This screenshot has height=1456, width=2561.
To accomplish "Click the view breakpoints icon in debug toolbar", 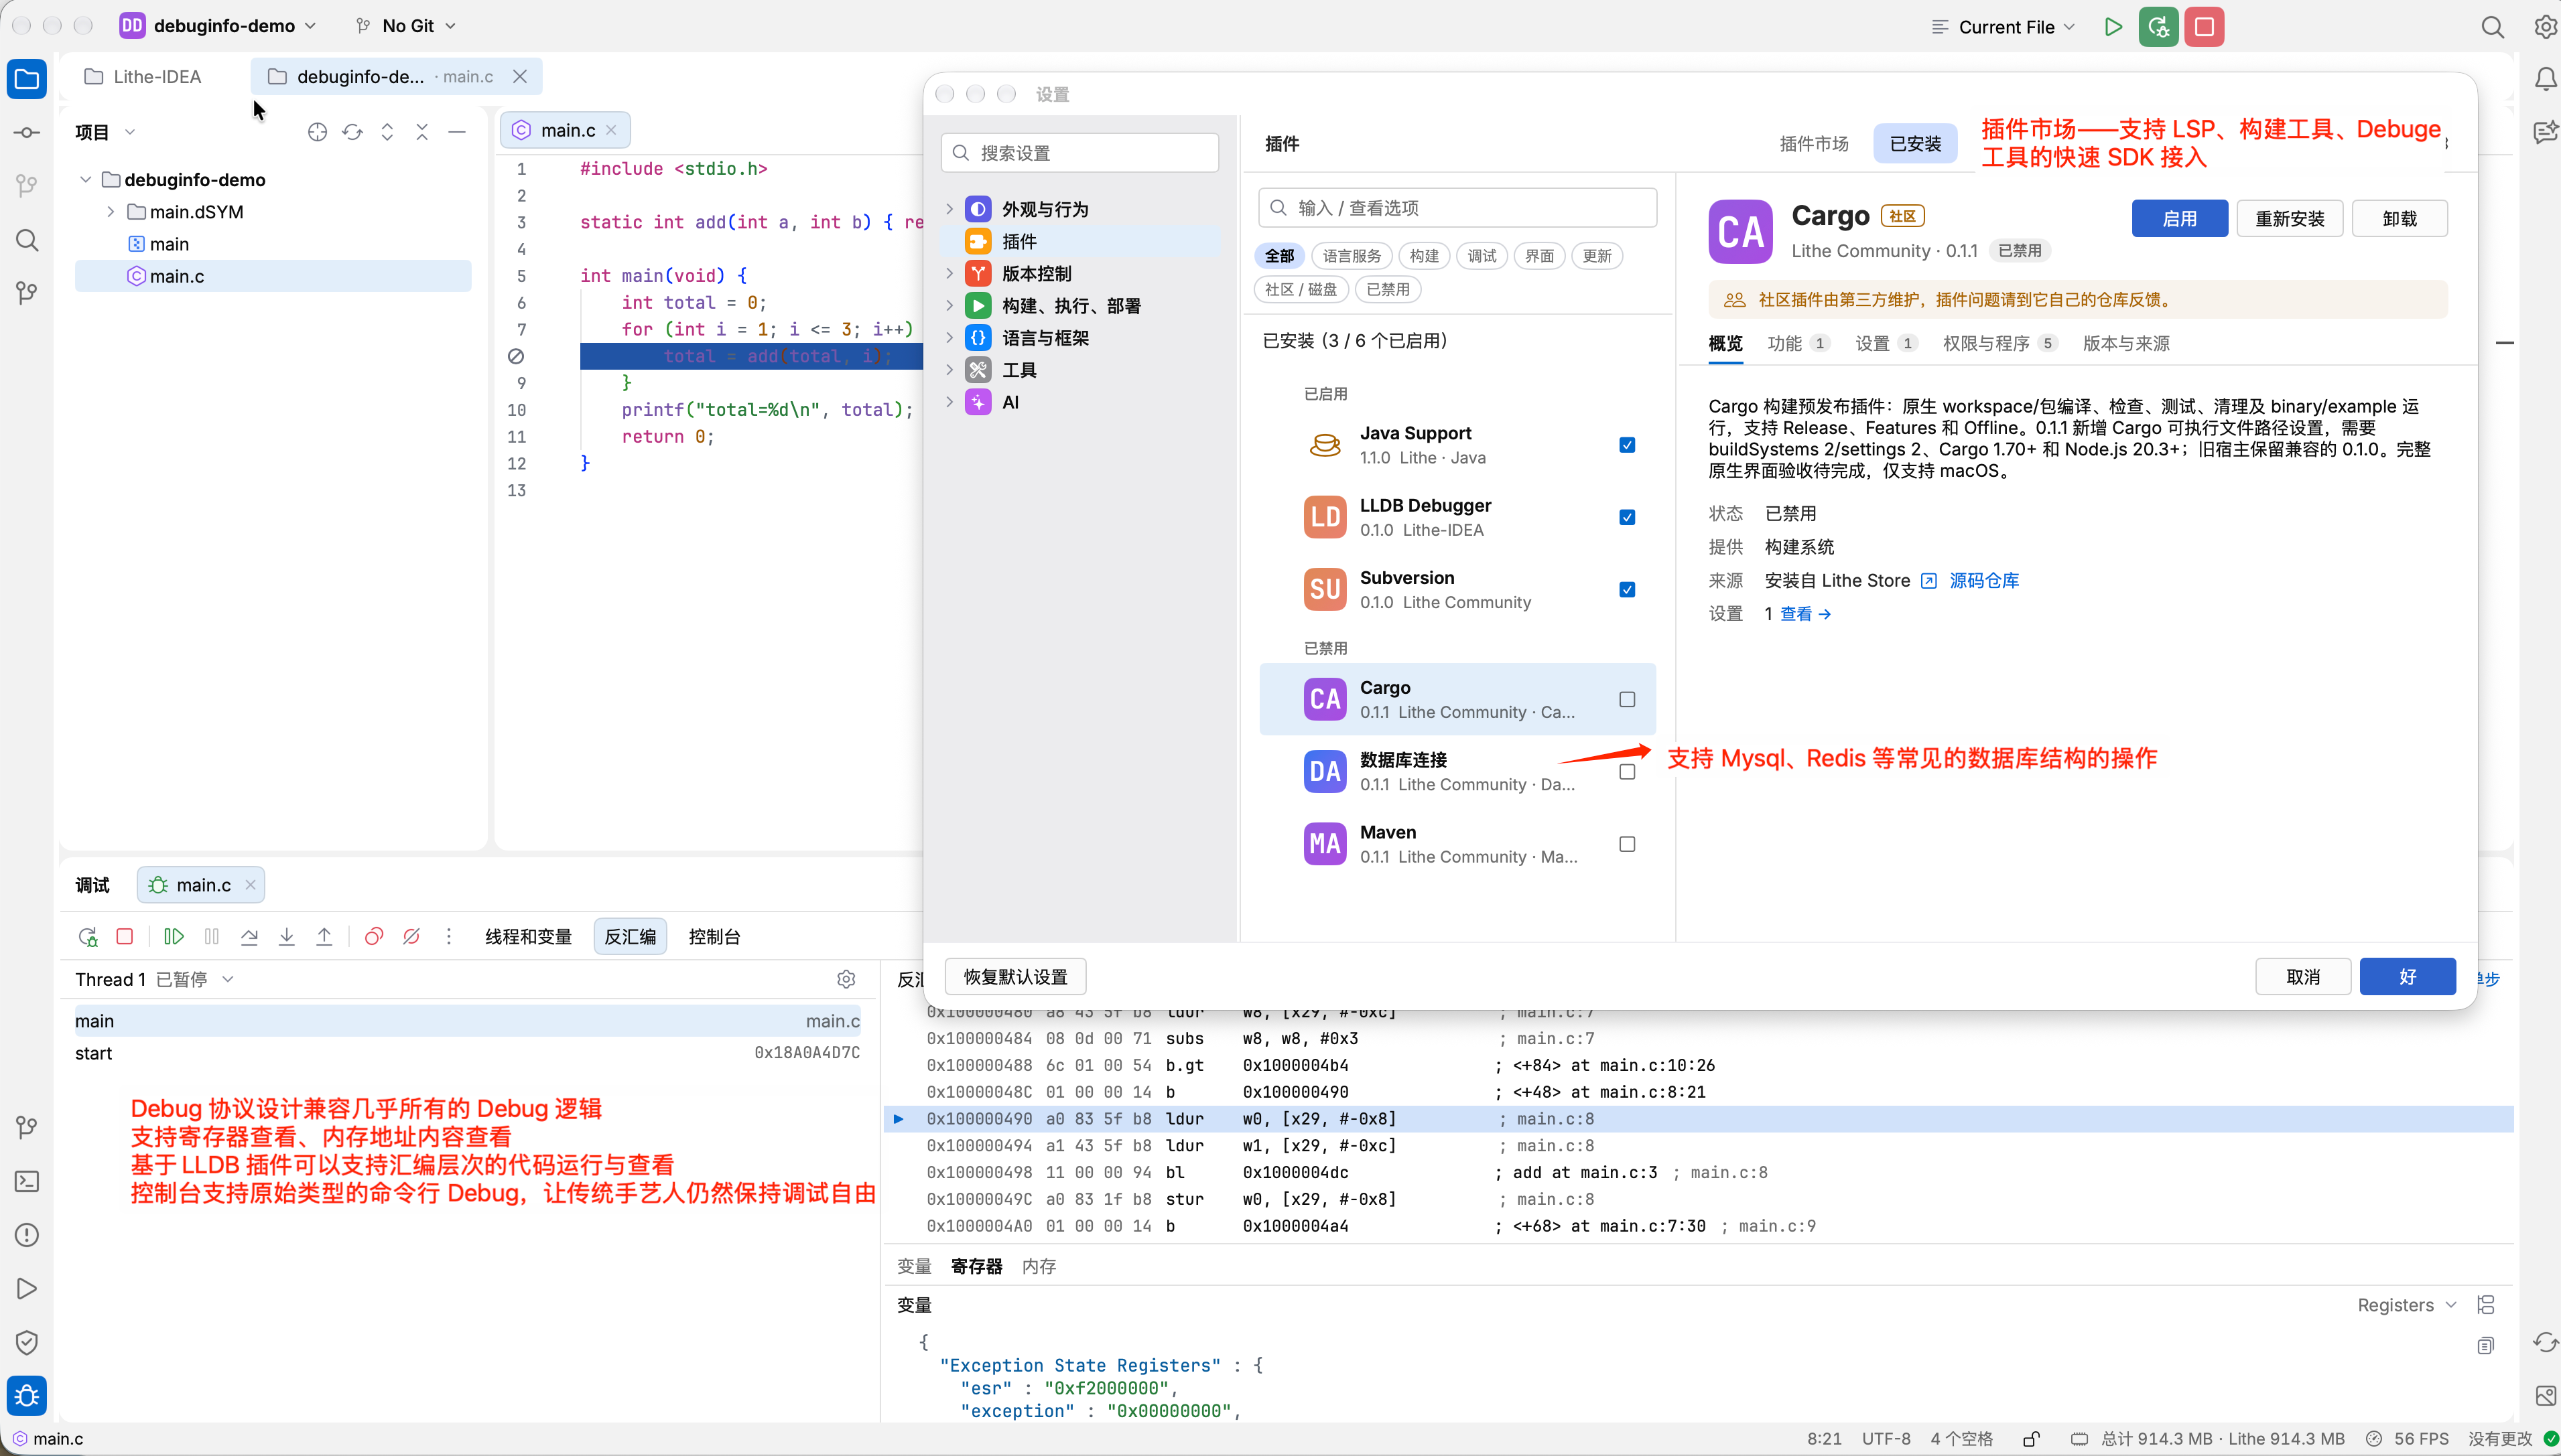I will point(374,937).
